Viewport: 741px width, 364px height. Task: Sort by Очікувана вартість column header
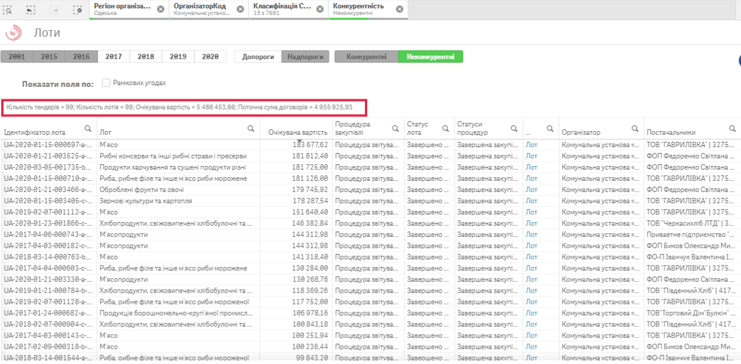click(297, 133)
